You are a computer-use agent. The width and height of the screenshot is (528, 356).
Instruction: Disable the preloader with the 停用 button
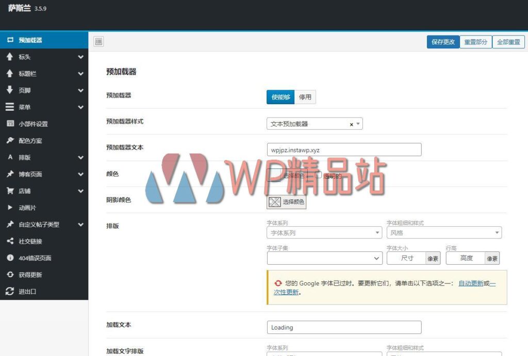(305, 97)
